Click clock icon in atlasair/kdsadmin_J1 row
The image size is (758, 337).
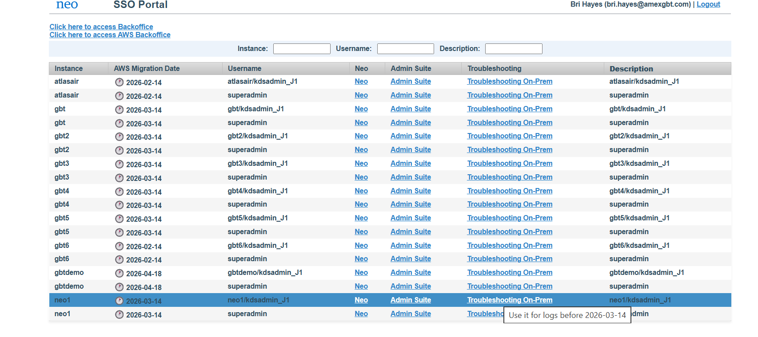(119, 82)
